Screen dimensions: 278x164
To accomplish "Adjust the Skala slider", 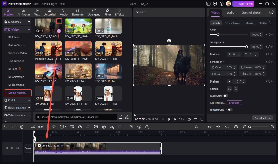I will pyautogui.click(x=229, y=35).
